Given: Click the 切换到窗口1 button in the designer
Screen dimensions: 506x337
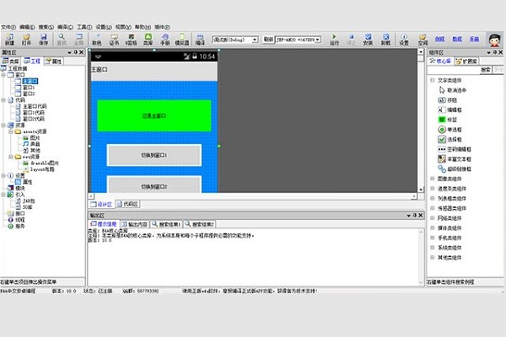Looking at the screenshot, I should point(154,156).
